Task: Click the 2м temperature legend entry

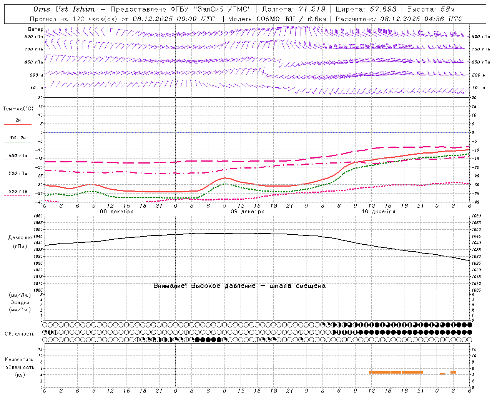Action: pos(18,120)
